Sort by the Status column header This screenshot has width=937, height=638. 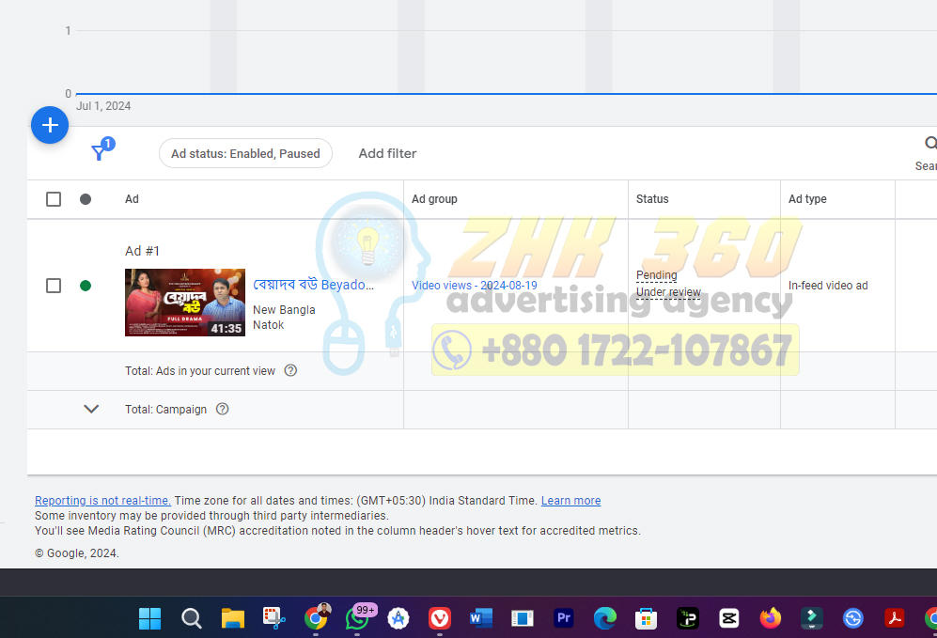tap(652, 199)
